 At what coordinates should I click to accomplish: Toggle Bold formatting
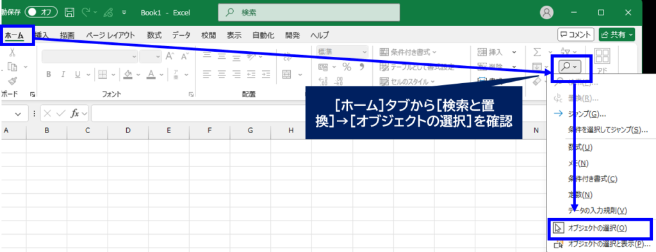(x=49, y=74)
